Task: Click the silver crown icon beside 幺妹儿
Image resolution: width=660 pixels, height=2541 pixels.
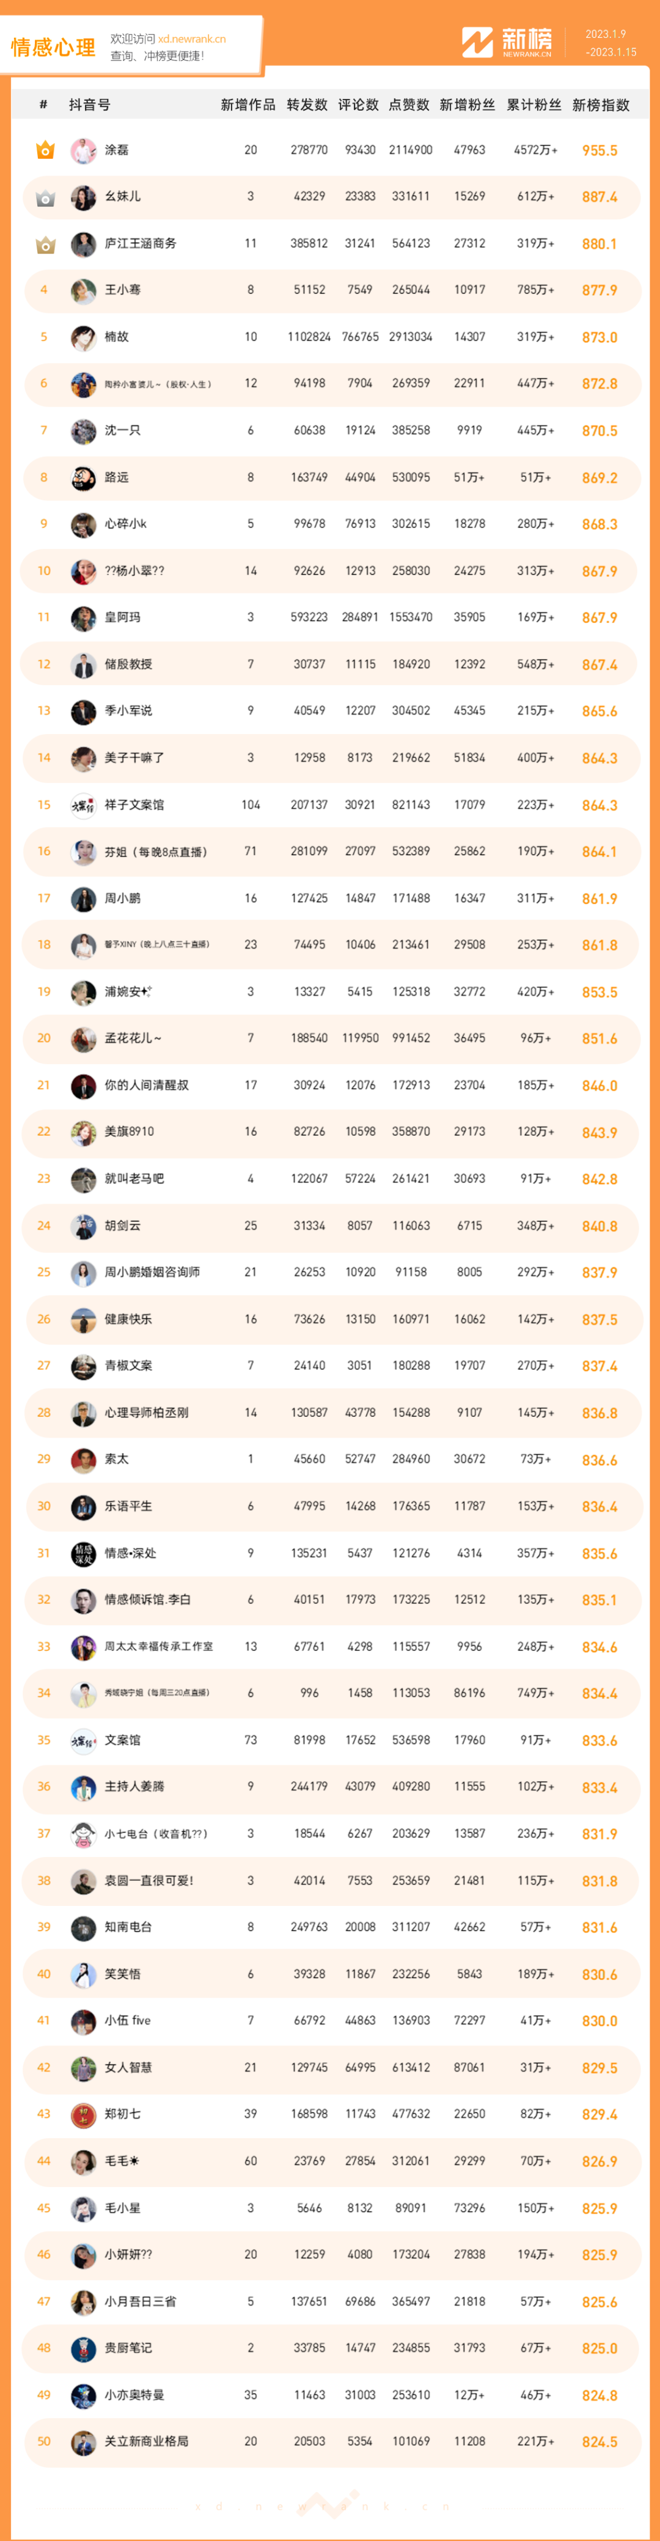Action: pos(45,197)
